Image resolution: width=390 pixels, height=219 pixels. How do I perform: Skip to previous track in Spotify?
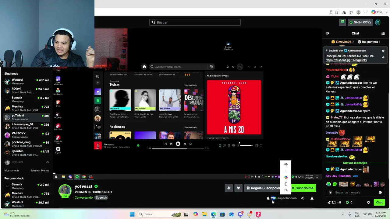click(x=171, y=144)
